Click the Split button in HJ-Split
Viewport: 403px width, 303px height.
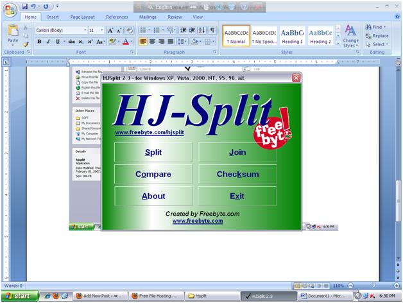tap(153, 152)
